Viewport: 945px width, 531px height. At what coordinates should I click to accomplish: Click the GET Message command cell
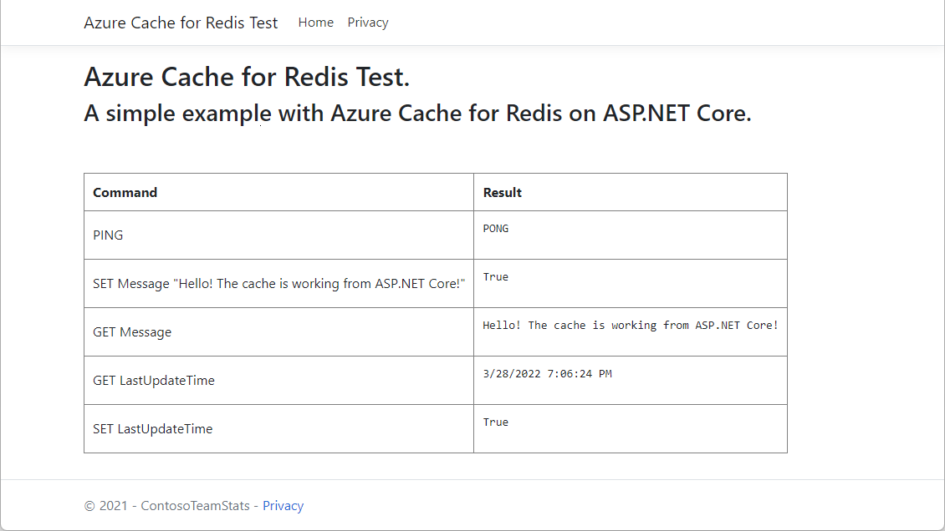coord(132,331)
